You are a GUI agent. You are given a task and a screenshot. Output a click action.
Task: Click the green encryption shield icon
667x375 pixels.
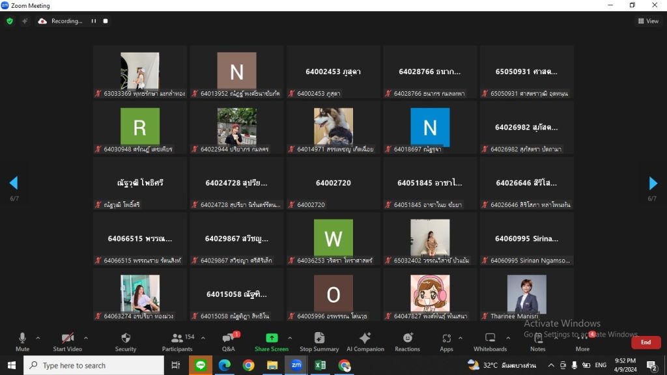[x=10, y=21]
